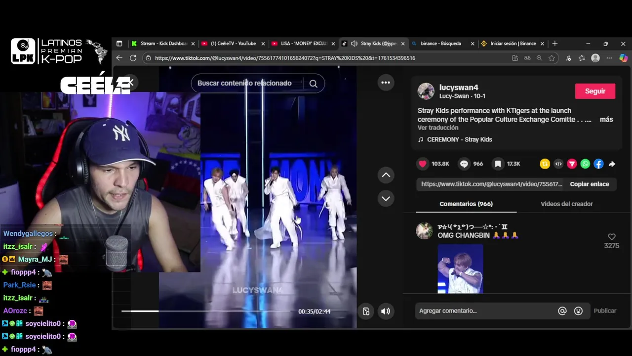Seek on the video progress bar
Screen dimensions: 632x356
[206, 311]
